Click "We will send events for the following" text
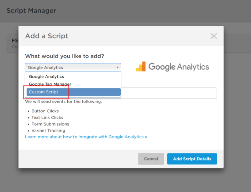This screenshot has height=192, width=251. [x=63, y=102]
